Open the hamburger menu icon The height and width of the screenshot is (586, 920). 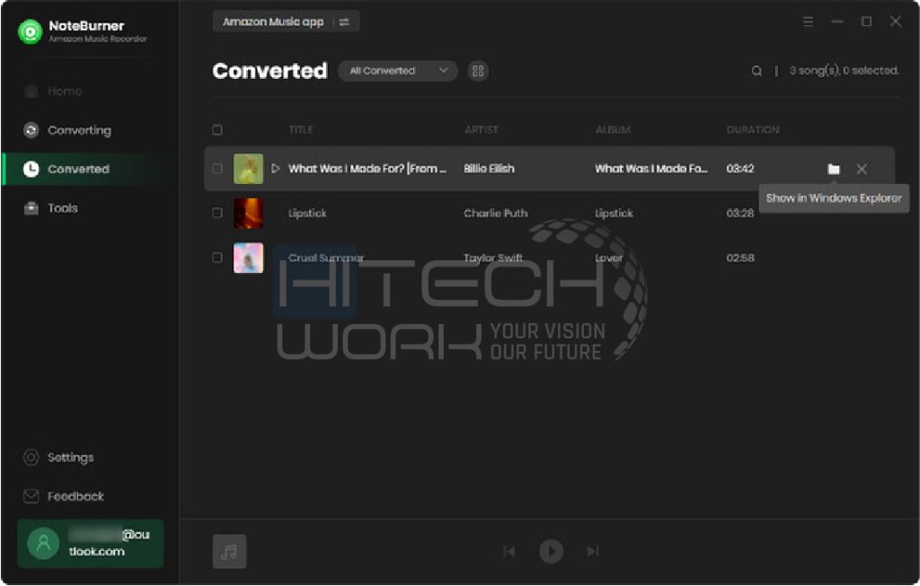[x=808, y=22]
